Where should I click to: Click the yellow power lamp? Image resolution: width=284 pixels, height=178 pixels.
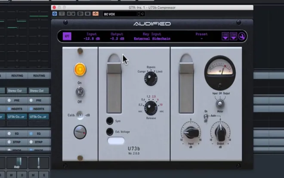[80, 69]
